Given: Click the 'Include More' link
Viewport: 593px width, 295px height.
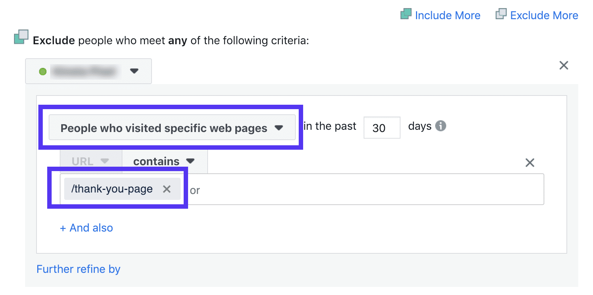Looking at the screenshot, I should [x=448, y=15].
